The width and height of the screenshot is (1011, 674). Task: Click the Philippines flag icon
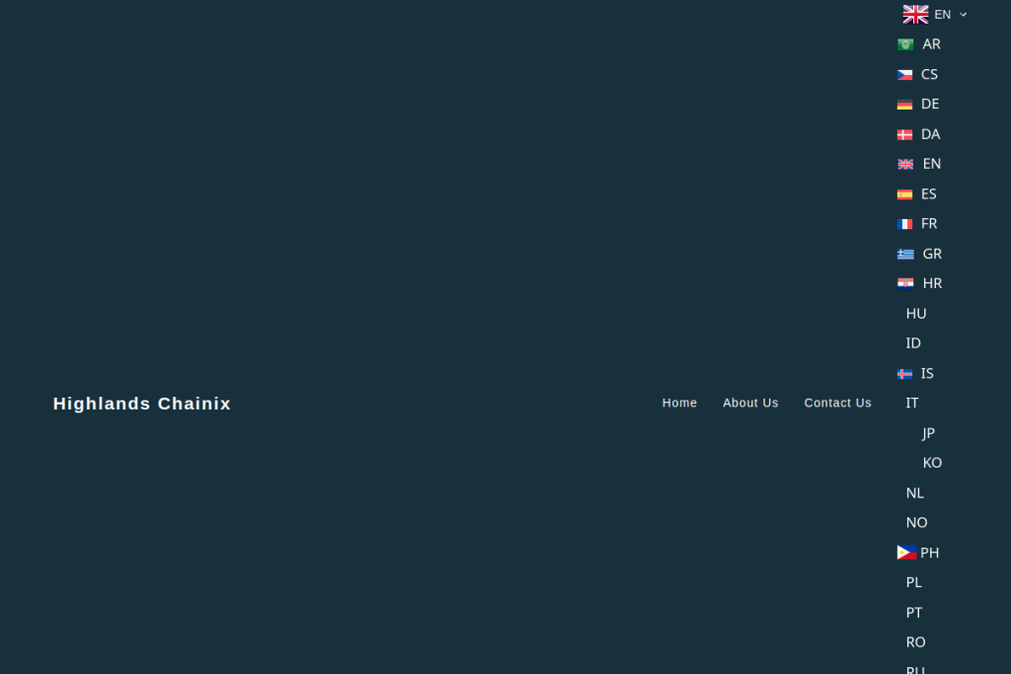[906, 553]
